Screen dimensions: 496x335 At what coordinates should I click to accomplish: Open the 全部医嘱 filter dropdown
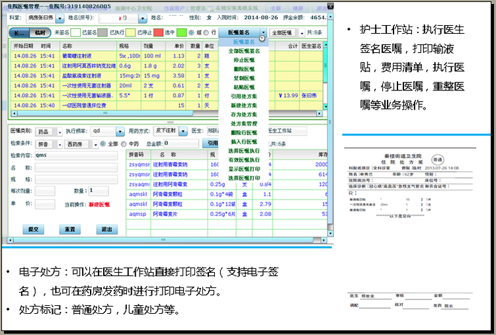(x=302, y=33)
